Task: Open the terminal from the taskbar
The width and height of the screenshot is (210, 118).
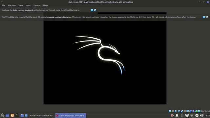Action: (x=17, y=115)
